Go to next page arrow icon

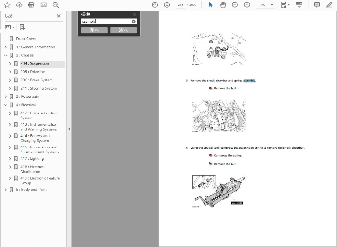[167, 5]
